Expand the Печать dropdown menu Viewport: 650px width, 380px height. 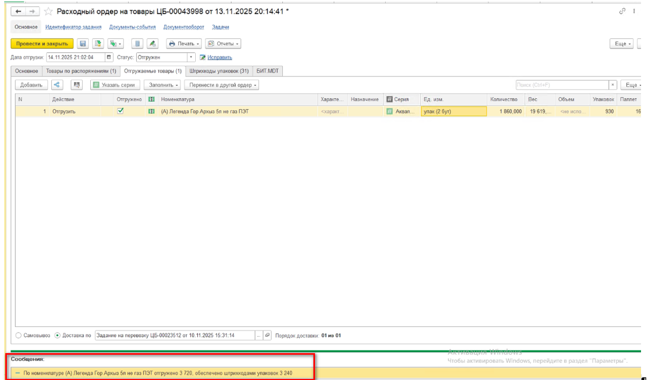(x=184, y=44)
